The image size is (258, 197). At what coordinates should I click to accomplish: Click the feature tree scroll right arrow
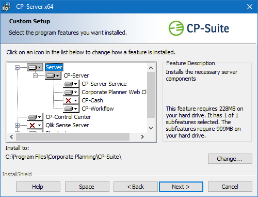142,137
